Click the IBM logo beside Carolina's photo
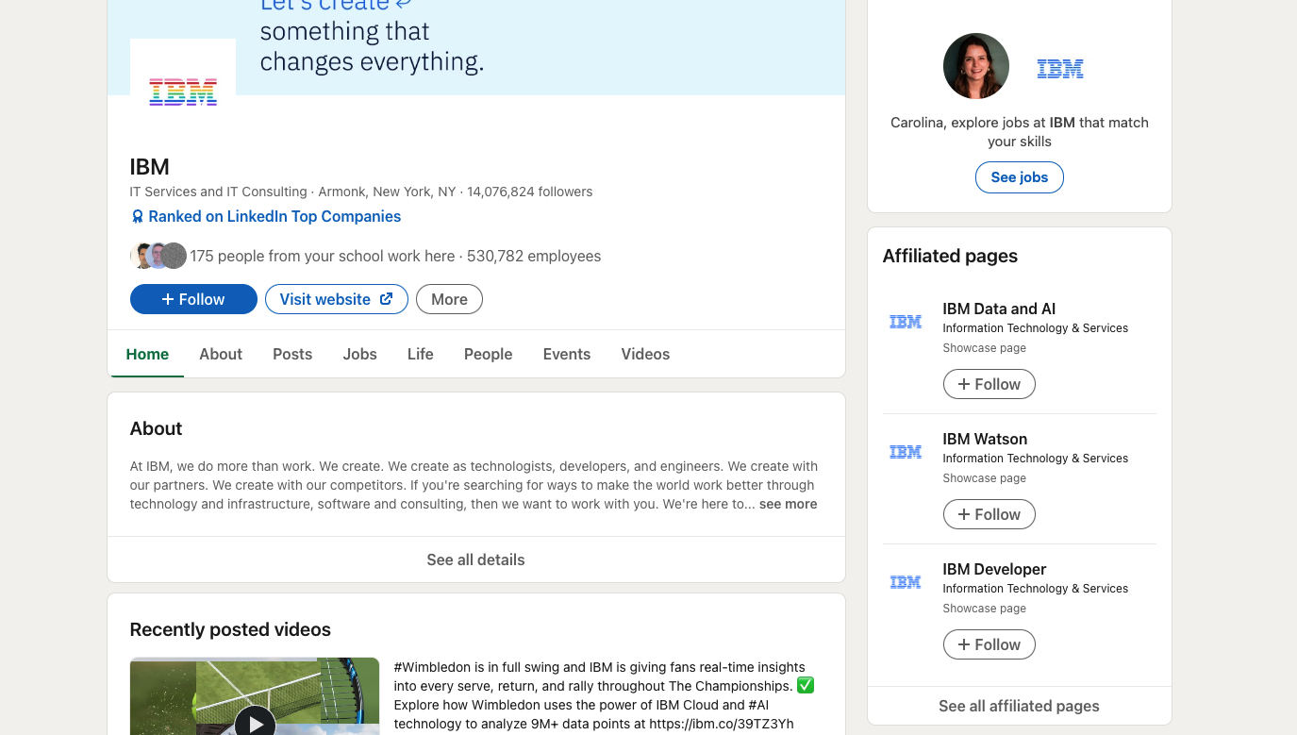Viewport: 1297px width, 735px height. 1059,67
